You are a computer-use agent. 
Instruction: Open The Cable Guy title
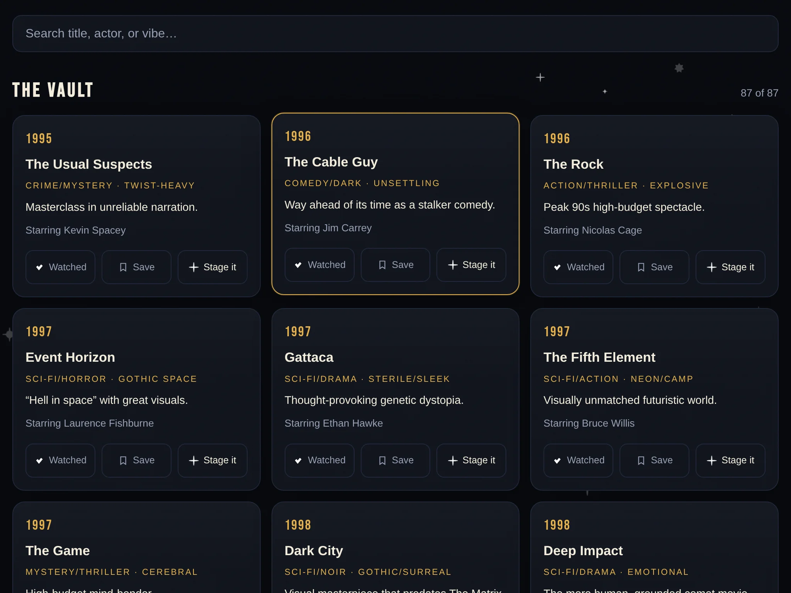tap(331, 162)
